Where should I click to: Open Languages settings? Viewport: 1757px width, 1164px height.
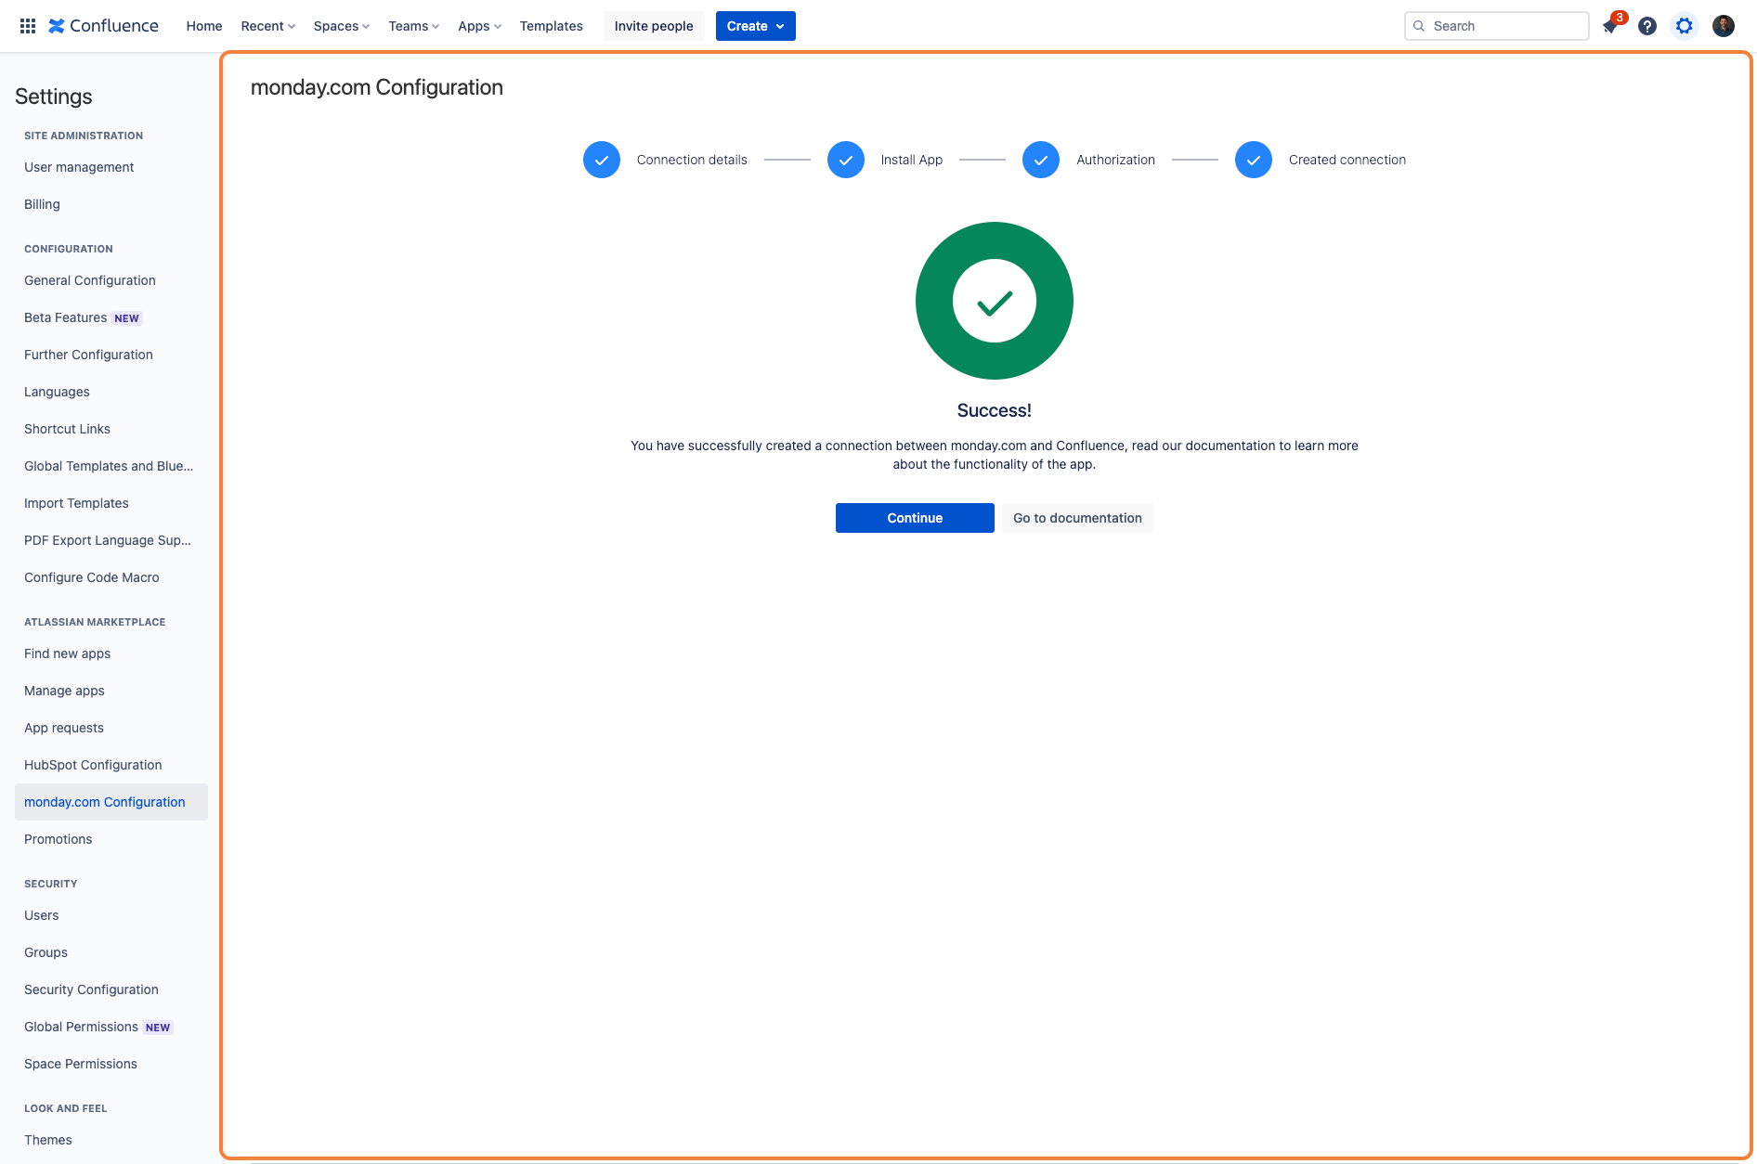point(111,392)
